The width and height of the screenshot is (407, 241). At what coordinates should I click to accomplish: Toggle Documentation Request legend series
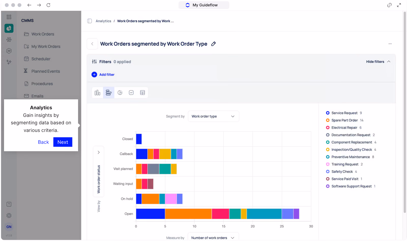[x=350, y=135]
